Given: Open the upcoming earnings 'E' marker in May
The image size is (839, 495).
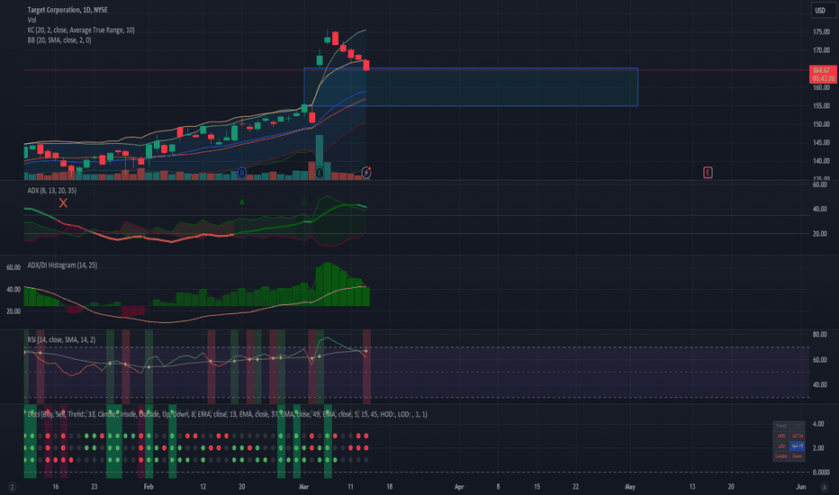Looking at the screenshot, I should pos(708,172).
